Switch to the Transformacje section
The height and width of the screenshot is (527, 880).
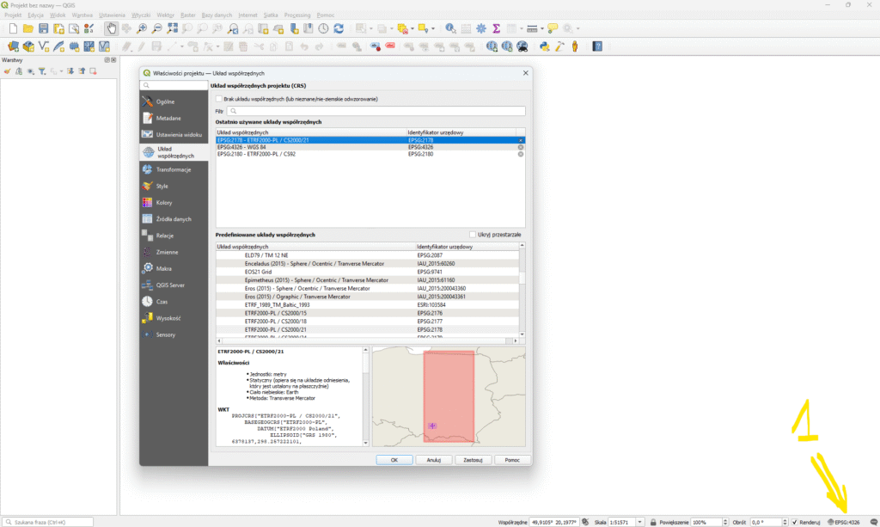click(174, 169)
